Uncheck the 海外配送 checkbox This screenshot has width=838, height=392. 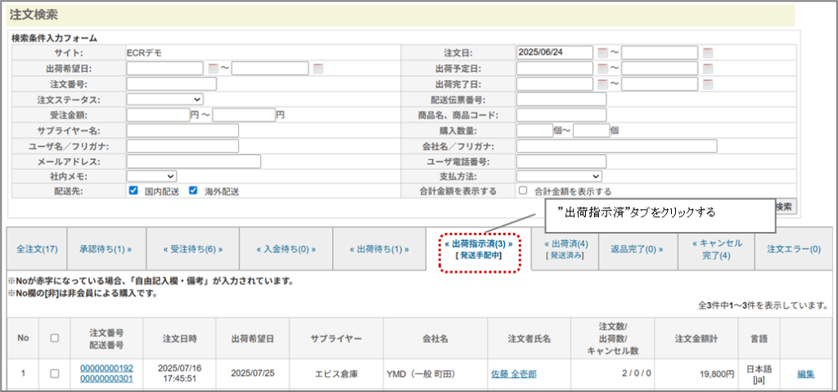193,191
